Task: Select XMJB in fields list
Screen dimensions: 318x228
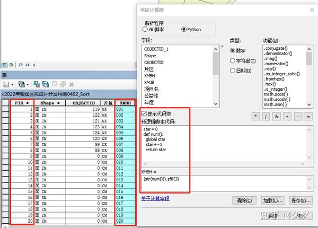Action: tap(149, 82)
